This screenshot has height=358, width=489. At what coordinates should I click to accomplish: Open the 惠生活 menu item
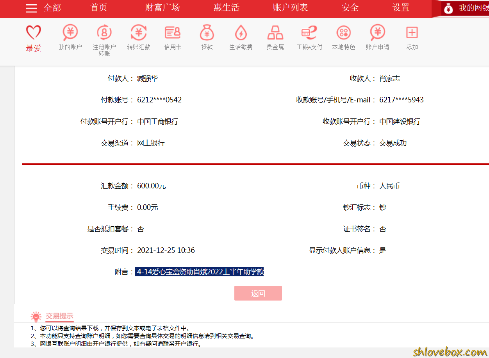[x=227, y=8]
